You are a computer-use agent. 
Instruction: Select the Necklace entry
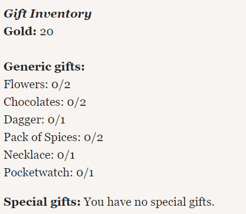[39, 155]
